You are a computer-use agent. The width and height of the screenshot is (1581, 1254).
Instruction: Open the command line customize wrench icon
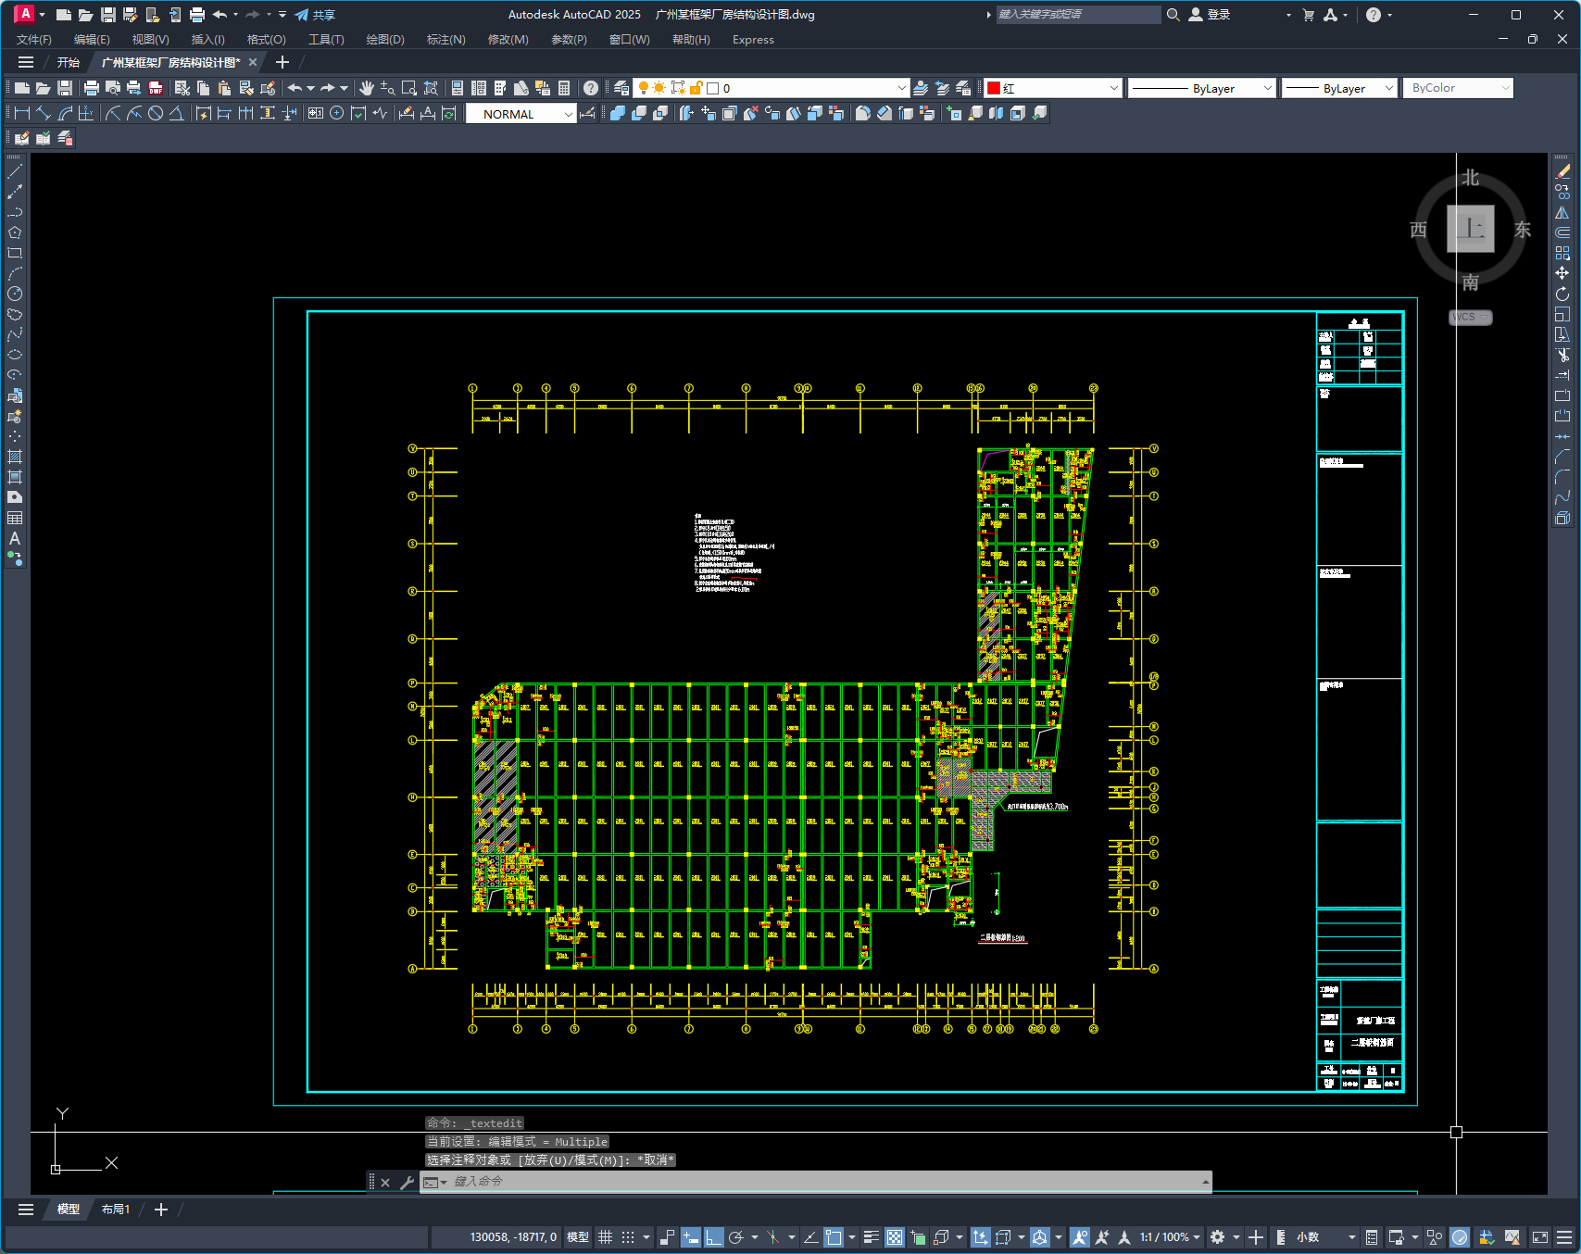pyautogui.click(x=407, y=1182)
